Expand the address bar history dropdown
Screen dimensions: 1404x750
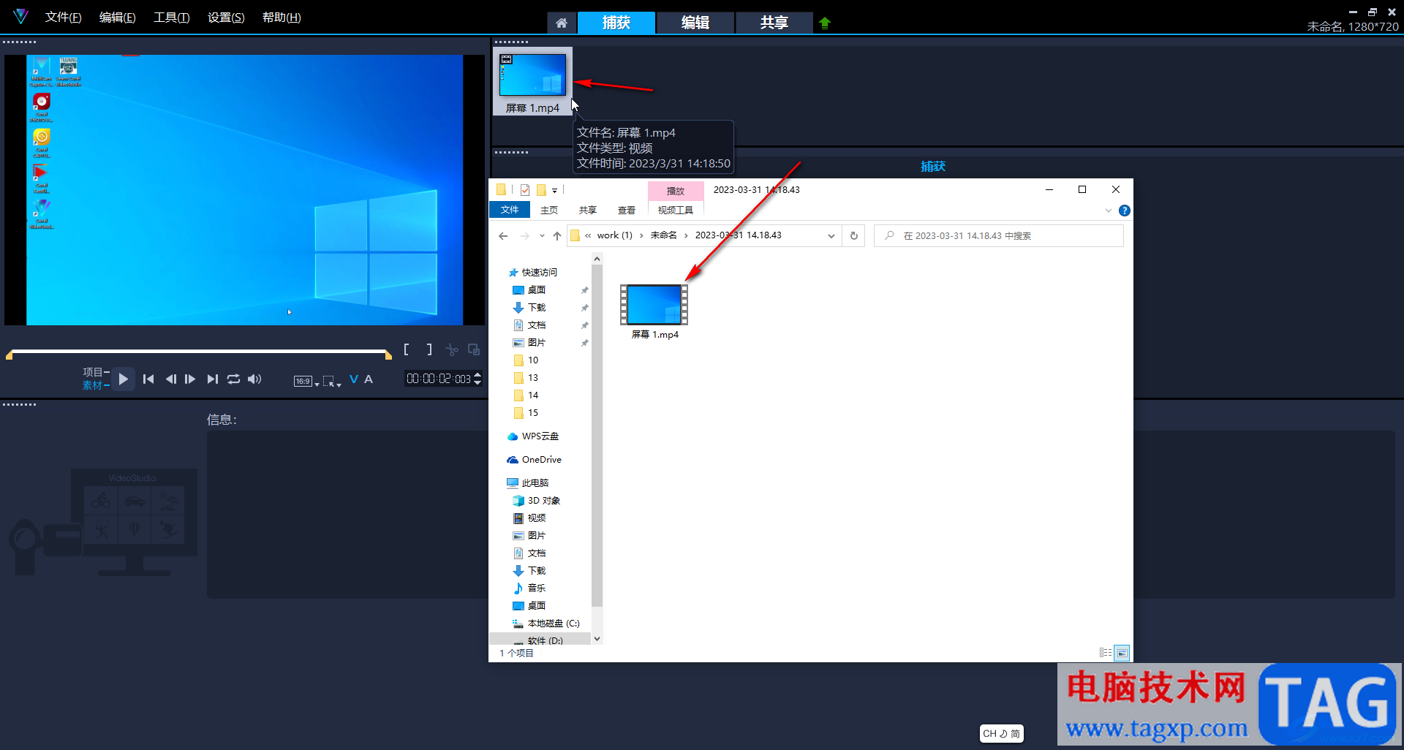831,235
